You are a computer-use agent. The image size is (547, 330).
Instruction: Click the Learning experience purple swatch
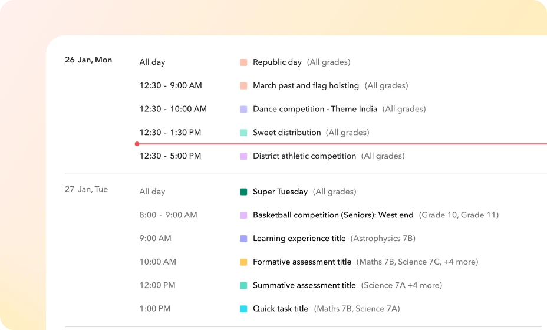pos(243,239)
